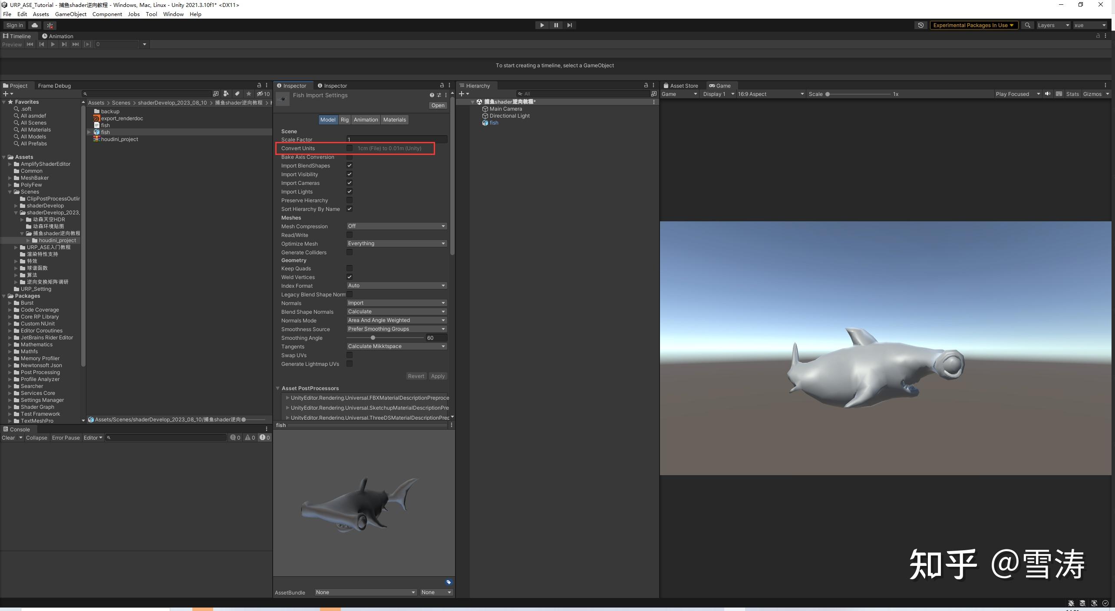Collapse the Scenes folder in Project panel
1115x611 pixels.
[10, 191]
